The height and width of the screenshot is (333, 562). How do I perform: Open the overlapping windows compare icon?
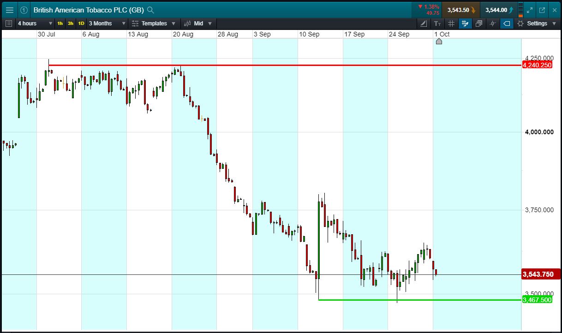click(x=479, y=24)
